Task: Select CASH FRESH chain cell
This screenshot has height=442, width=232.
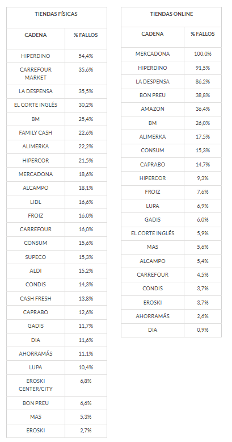Action: tap(36, 298)
